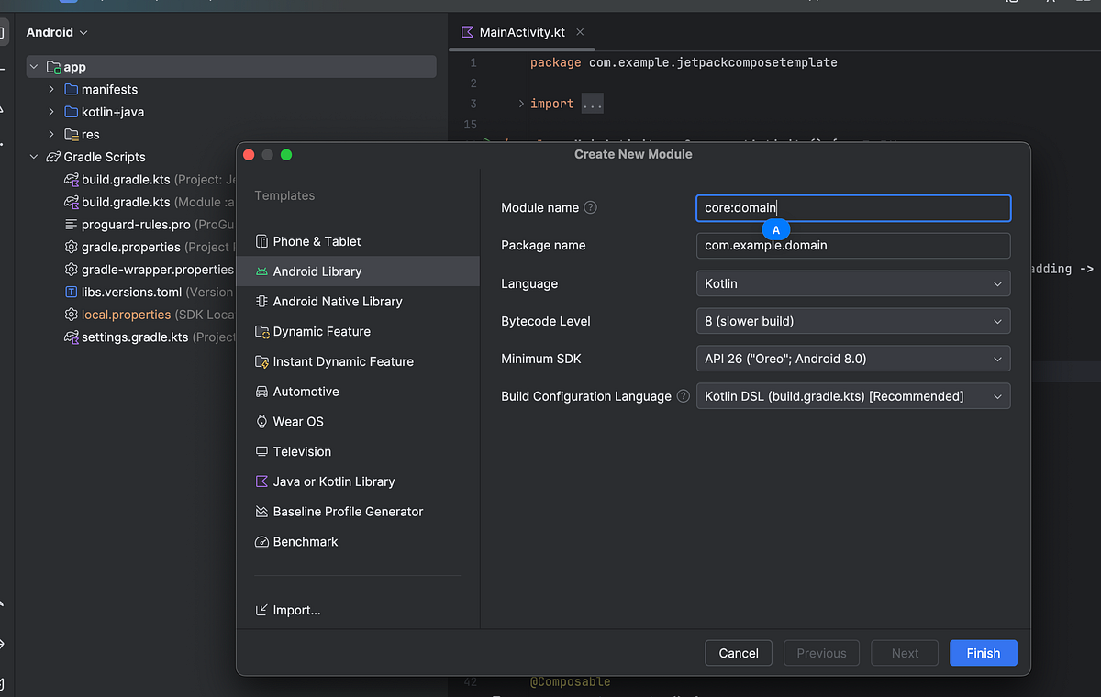Expand the folded import statements in editor

(x=592, y=103)
